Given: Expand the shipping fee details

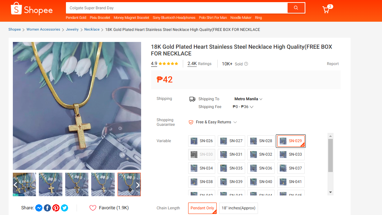Looking at the screenshot, I should (x=243, y=107).
